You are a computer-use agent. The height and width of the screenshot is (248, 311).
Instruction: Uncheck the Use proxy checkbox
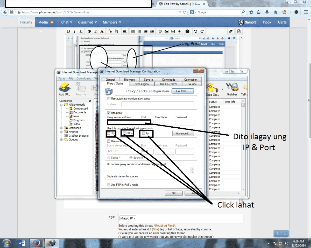[x=109, y=113]
